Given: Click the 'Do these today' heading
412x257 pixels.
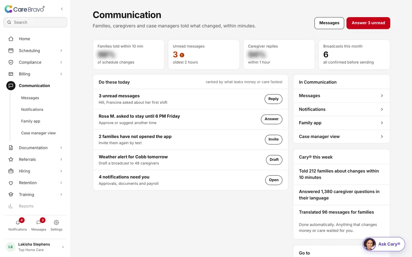Looking at the screenshot, I should (114, 82).
